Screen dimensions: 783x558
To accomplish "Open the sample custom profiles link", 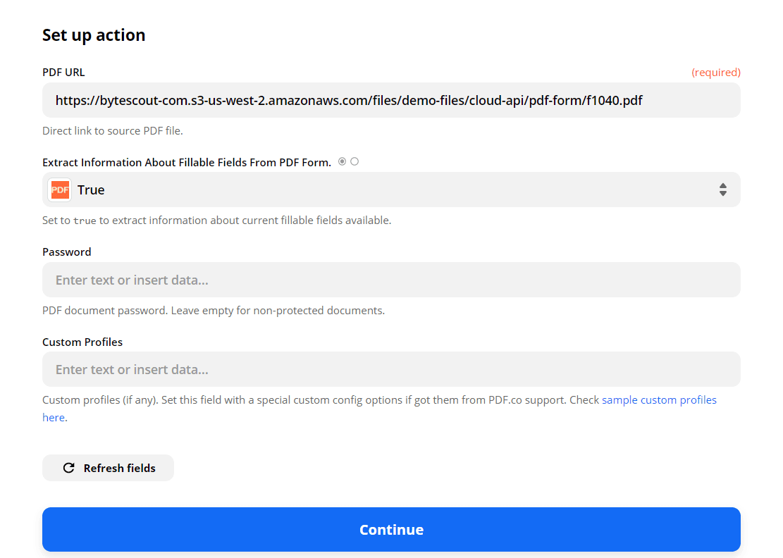I will pyautogui.click(x=659, y=399).
